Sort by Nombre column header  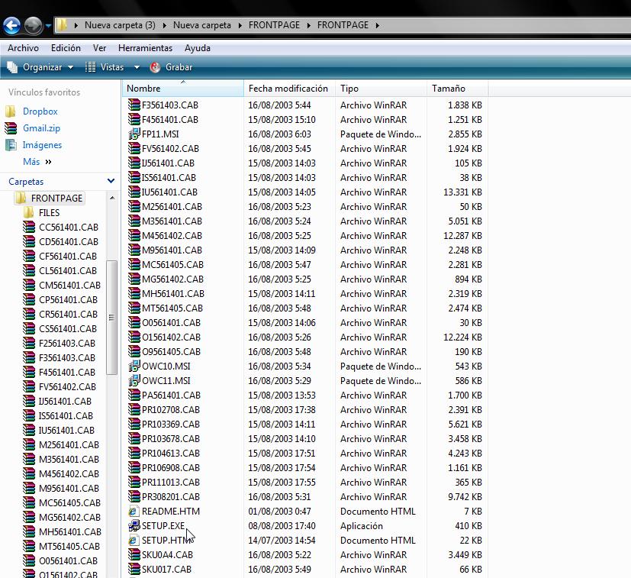[x=182, y=89]
